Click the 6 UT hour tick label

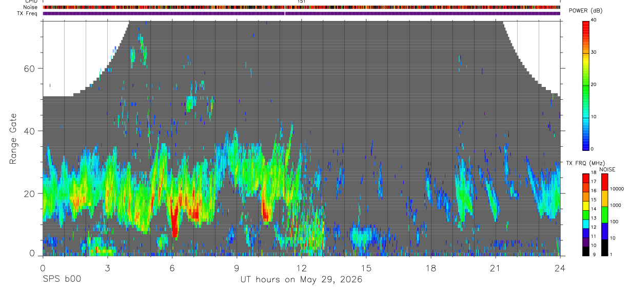click(172, 268)
